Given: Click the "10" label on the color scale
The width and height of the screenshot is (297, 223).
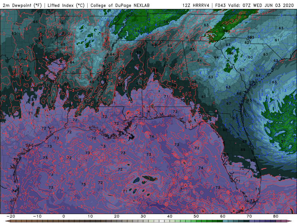Looking at the screenshot, I should pyautogui.click(x=90, y=216).
